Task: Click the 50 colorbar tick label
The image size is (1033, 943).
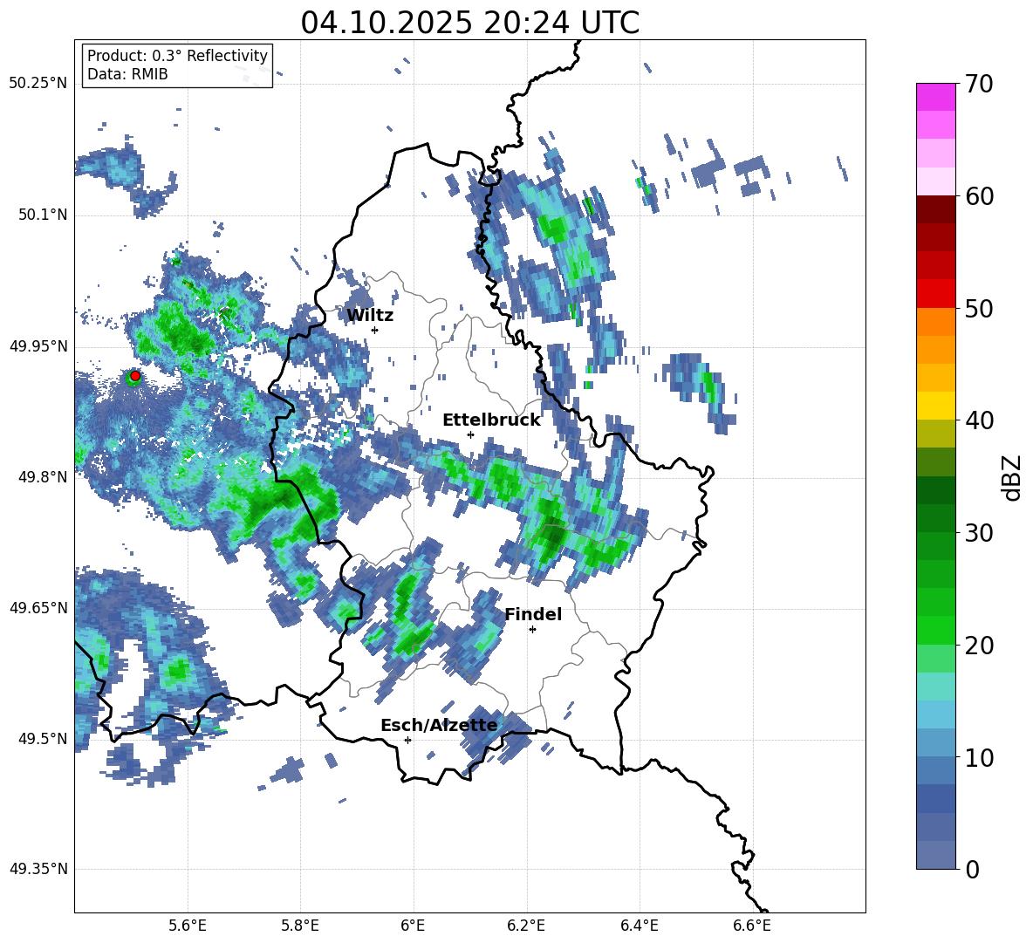Action: [979, 309]
